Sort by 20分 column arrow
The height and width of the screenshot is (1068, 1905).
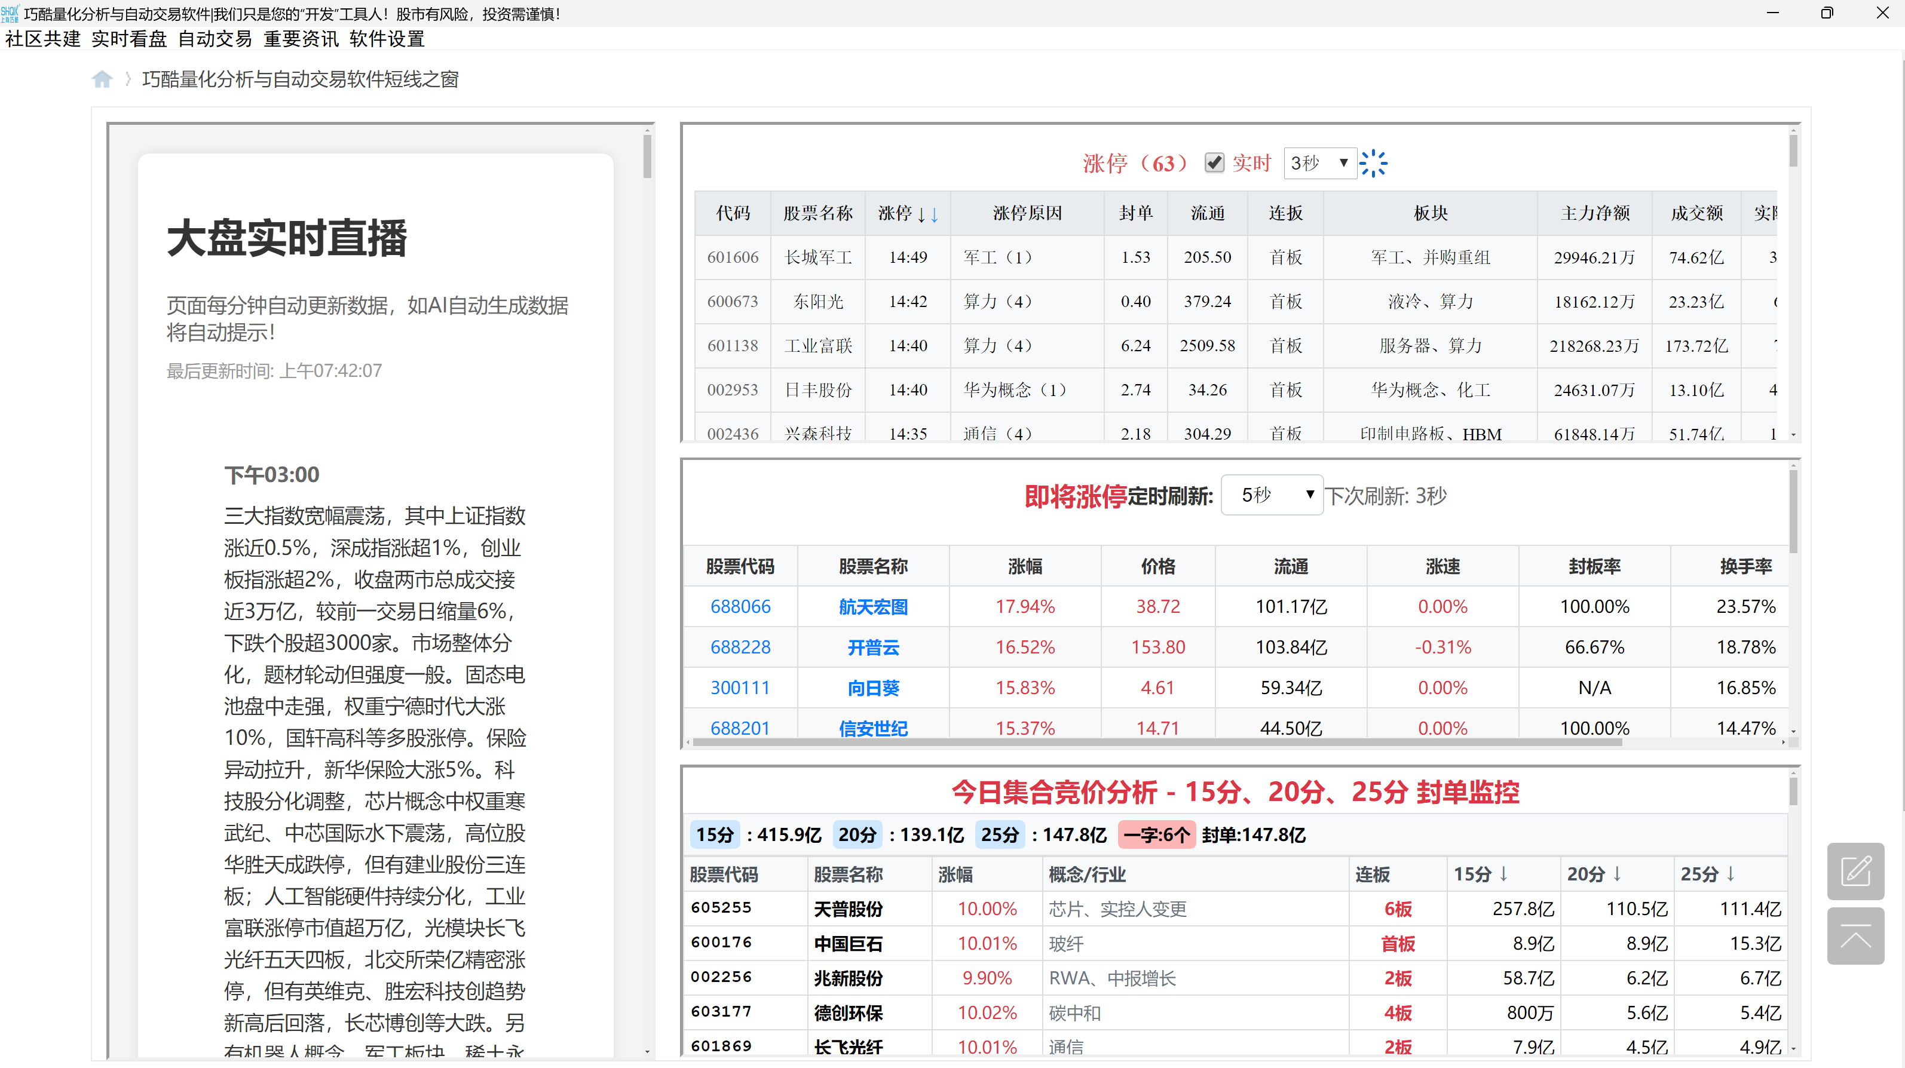tap(1618, 874)
